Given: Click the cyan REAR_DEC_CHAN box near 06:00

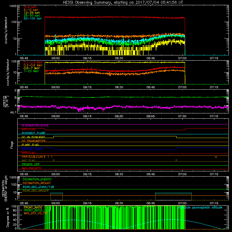Looking at the screenshot, I should (57, 193).
